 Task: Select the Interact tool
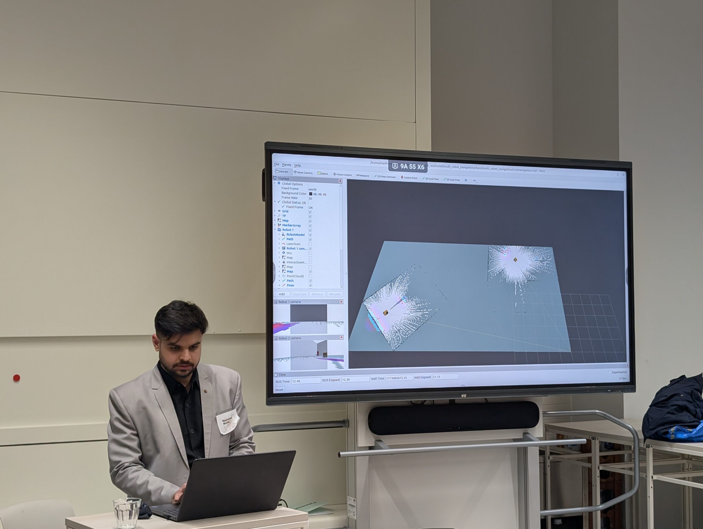282,171
